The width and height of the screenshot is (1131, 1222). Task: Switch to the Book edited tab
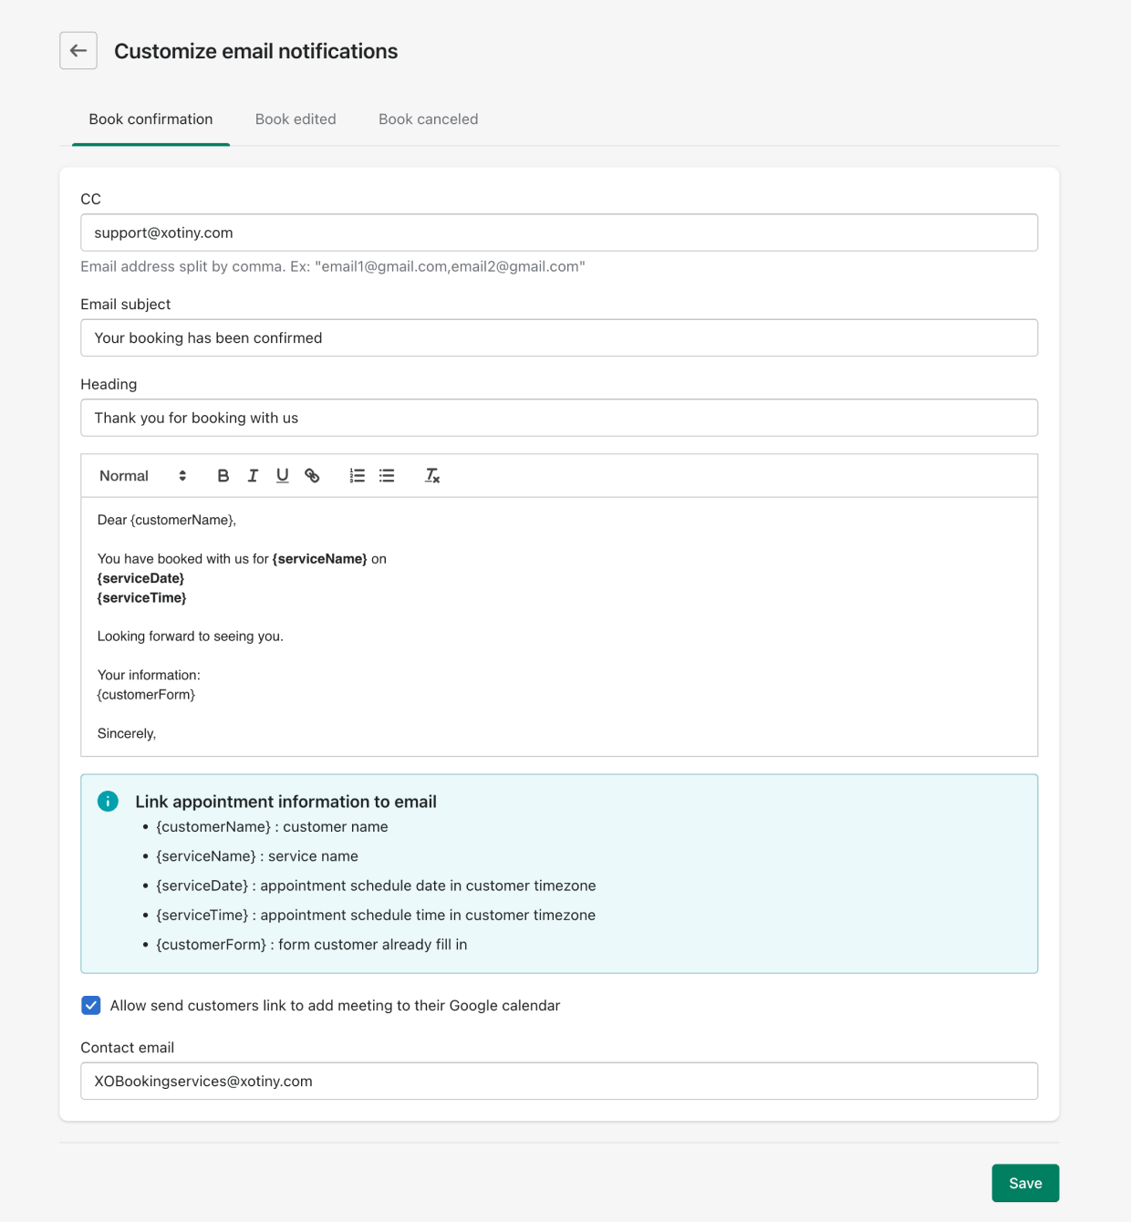[x=296, y=119]
